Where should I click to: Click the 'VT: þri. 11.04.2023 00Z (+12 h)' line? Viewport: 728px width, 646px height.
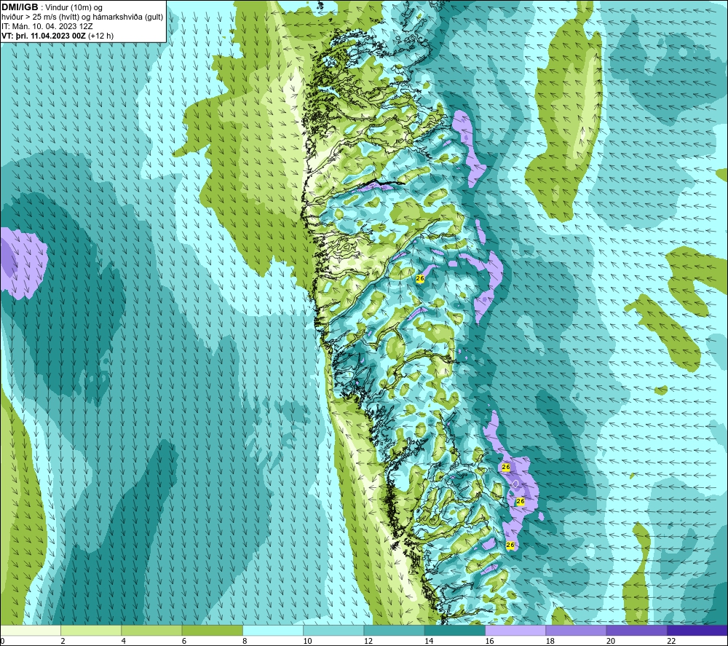[57, 36]
